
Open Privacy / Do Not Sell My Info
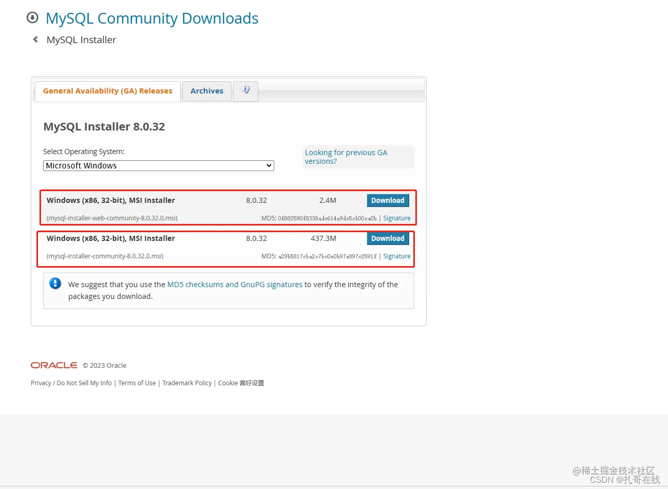(71, 383)
